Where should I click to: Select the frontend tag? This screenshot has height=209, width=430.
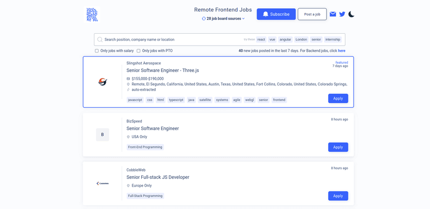pos(279,100)
